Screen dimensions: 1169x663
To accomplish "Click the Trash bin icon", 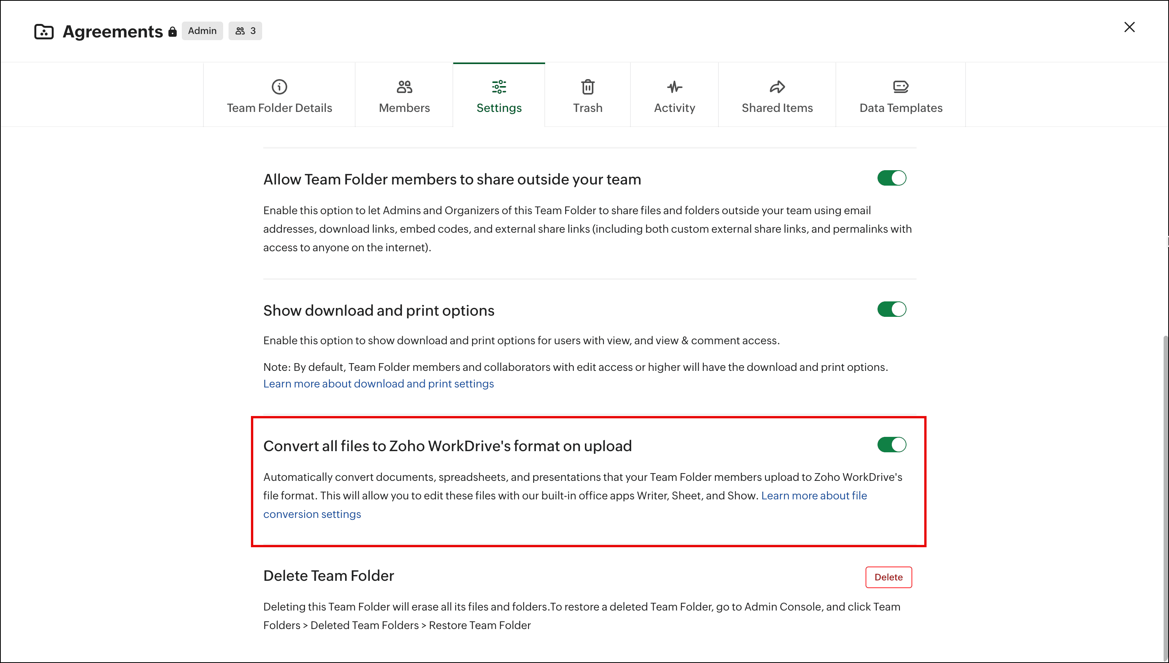I will [x=588, y=86].
